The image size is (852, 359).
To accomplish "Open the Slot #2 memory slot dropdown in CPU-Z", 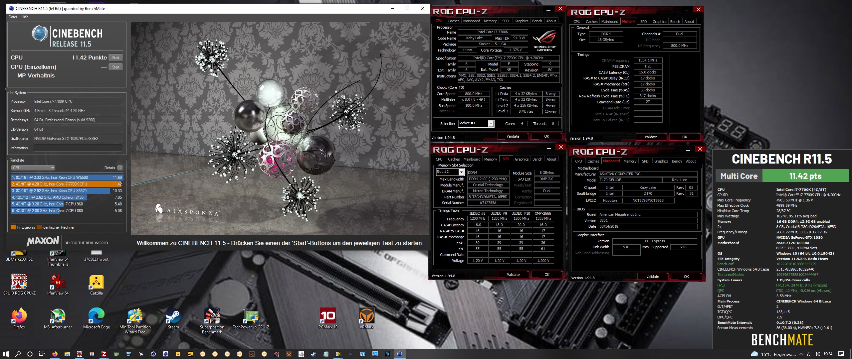I will point(450,172).
